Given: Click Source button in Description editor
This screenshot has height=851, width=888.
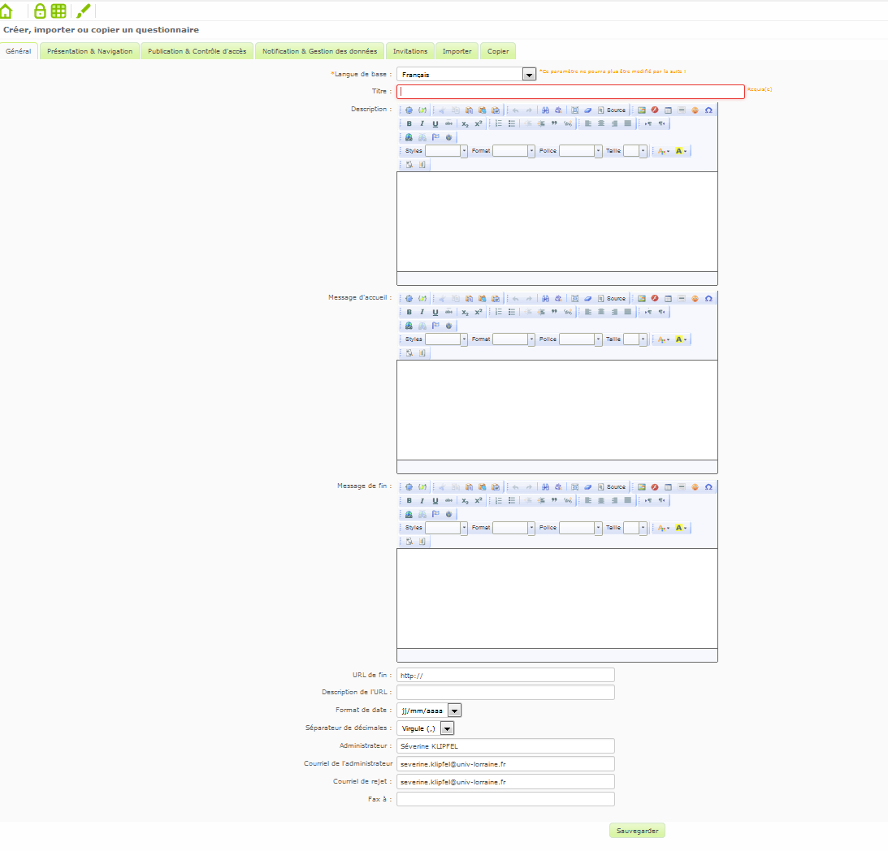Looking at the screenshot, I should click(x=612, y=110).
